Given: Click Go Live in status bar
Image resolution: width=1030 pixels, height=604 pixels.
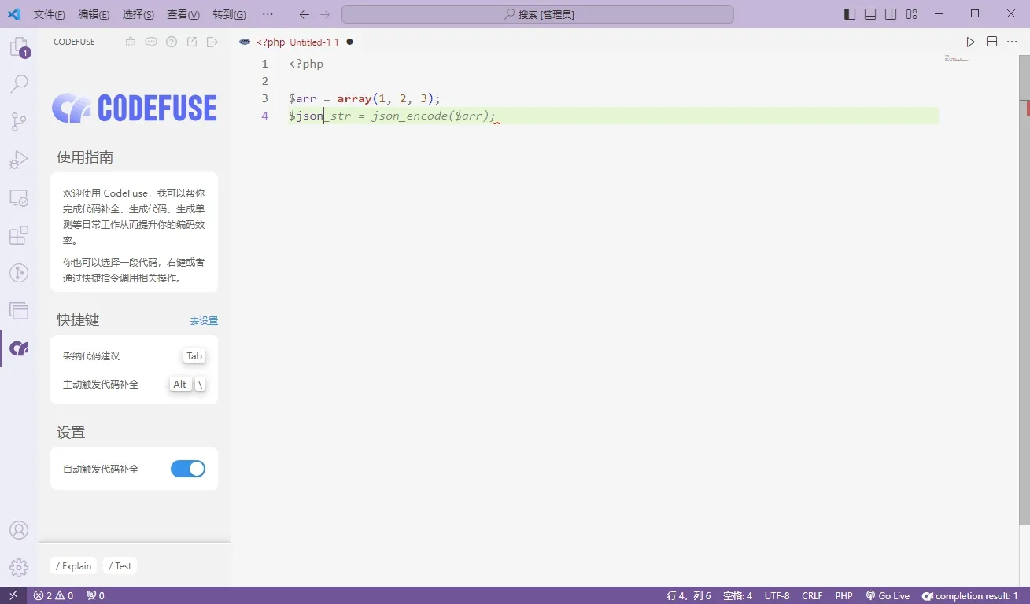Looking at the screenshot, I should (x=888, y=595).
